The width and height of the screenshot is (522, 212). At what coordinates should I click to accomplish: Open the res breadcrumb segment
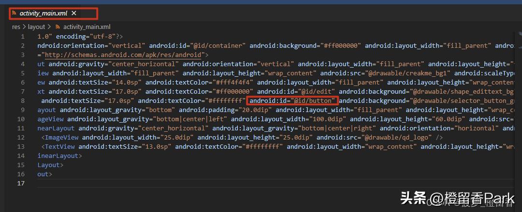[x=16, y=27]
